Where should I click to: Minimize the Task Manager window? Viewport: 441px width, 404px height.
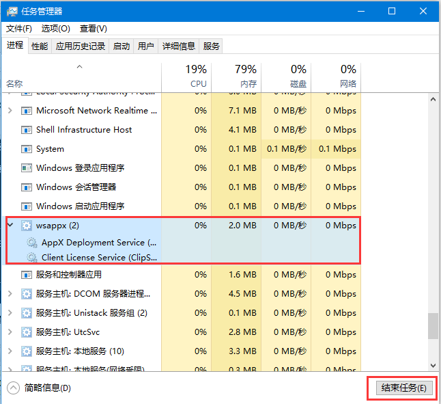361,11
